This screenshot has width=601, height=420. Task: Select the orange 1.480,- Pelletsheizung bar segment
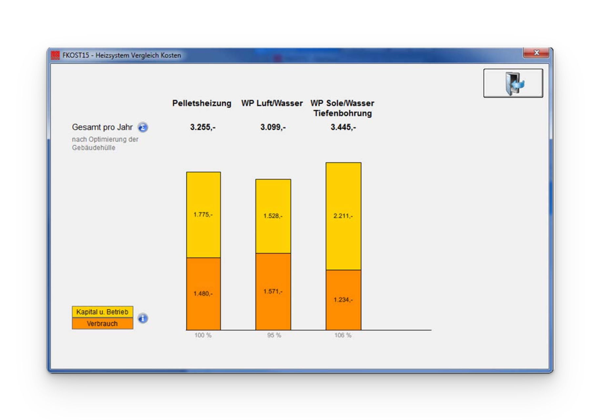click(x=203, y=294)
